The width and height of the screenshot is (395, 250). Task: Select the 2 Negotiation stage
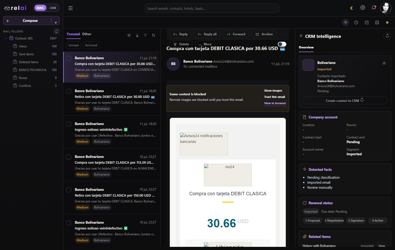coord(334,221)
